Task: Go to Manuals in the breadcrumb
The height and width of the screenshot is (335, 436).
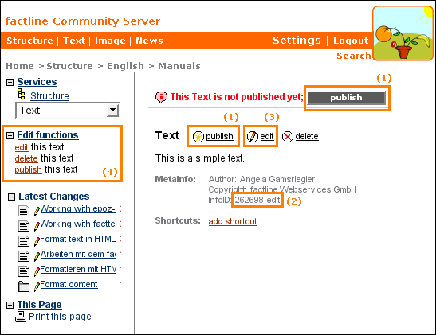Action: 179,66
